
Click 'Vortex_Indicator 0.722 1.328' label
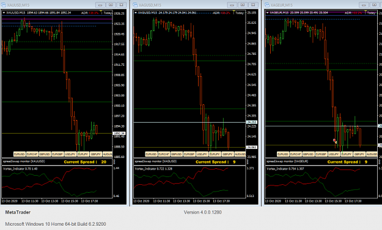tap(153, 168)
